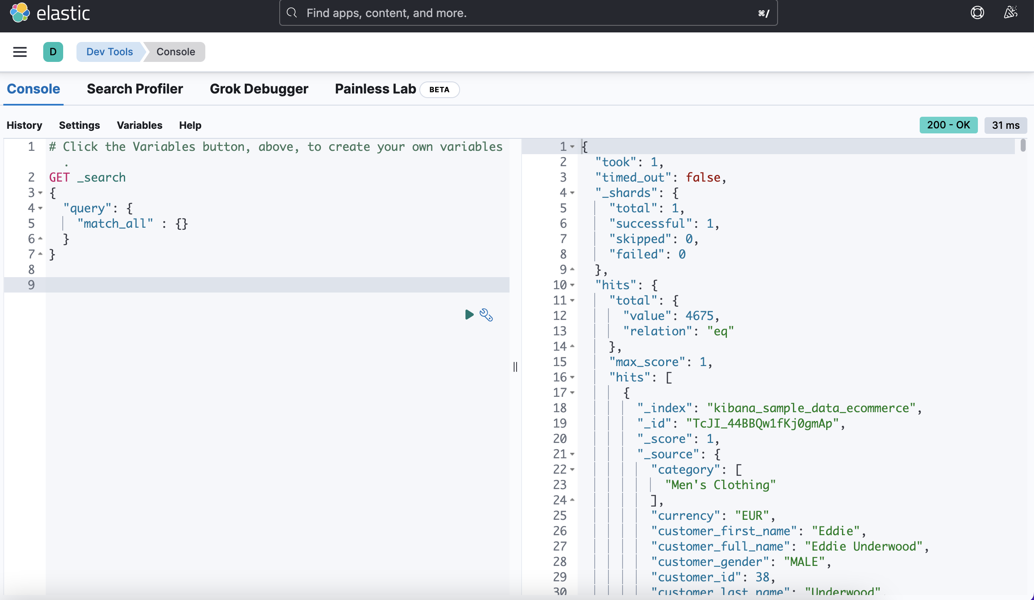Viewport: 1034px width, 600px height.
Task: Click the "Men's Clothing" category value
Action: click(720, 485)
